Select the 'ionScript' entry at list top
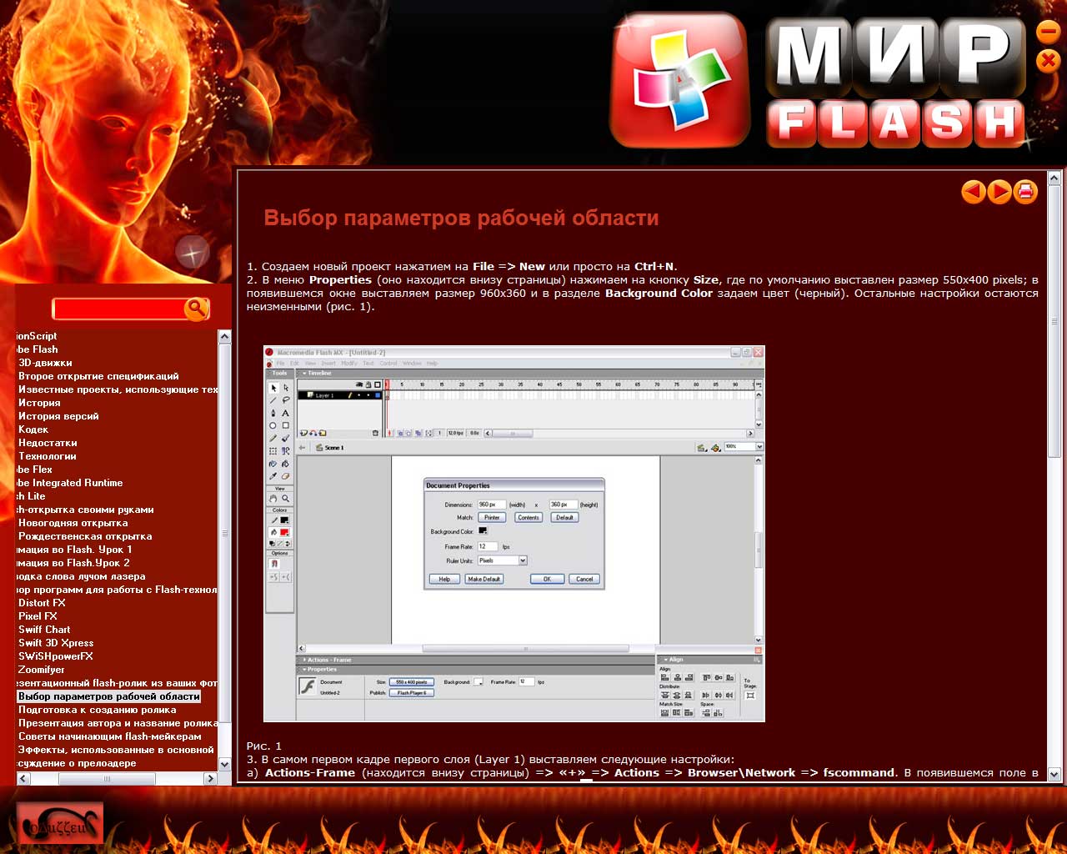This screenshot has width=1067, height=854. [37, 336]
